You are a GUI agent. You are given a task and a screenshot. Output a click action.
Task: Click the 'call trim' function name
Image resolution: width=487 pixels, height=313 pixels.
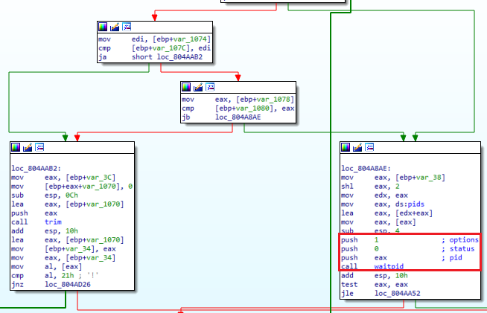click(x=53, y=222)
